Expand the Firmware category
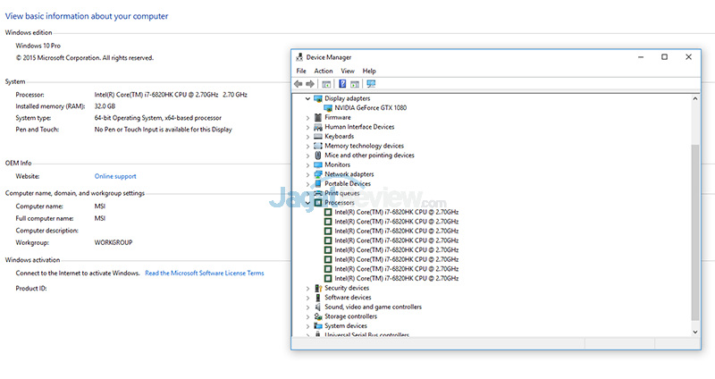Screen dimensions: 715x379 (x=307, y=118)
